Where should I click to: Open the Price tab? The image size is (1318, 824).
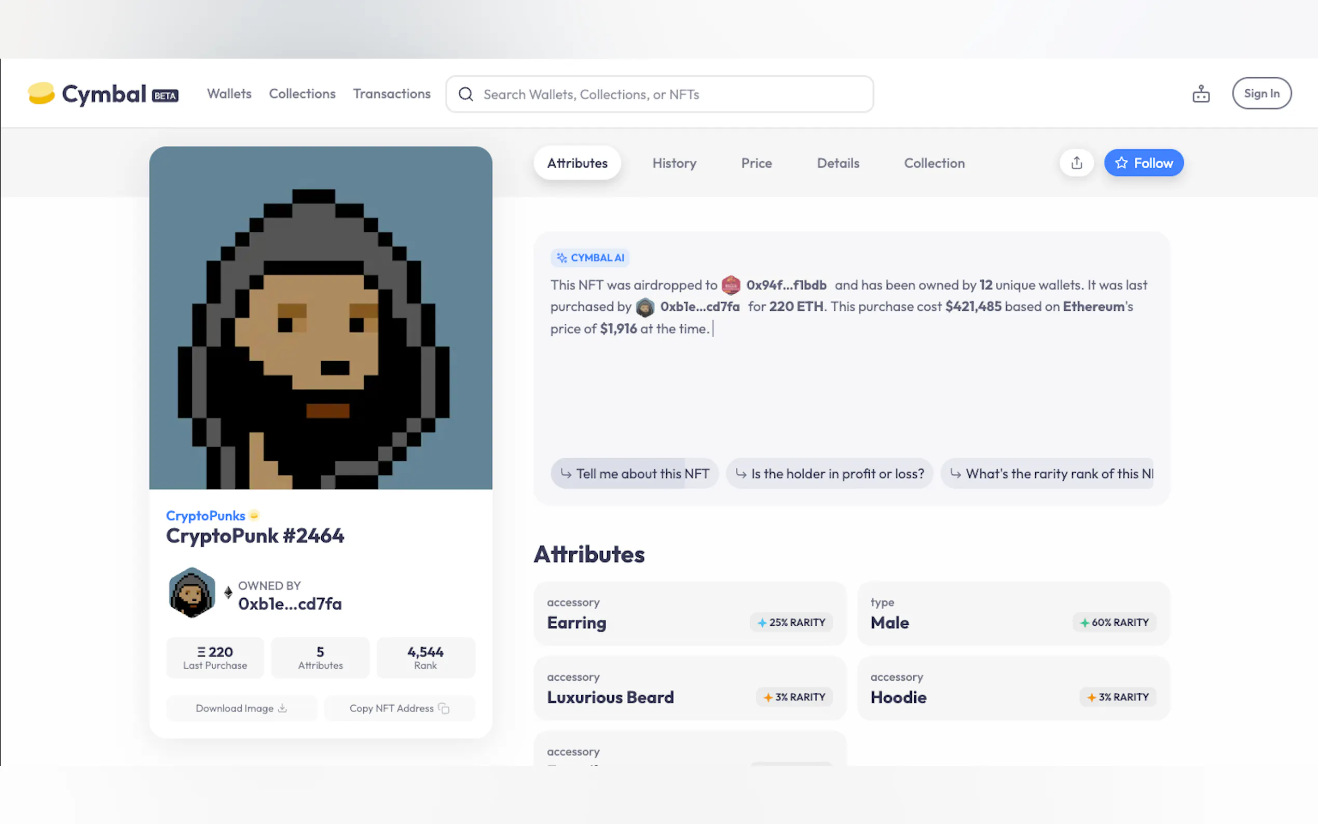pos(756,163)
